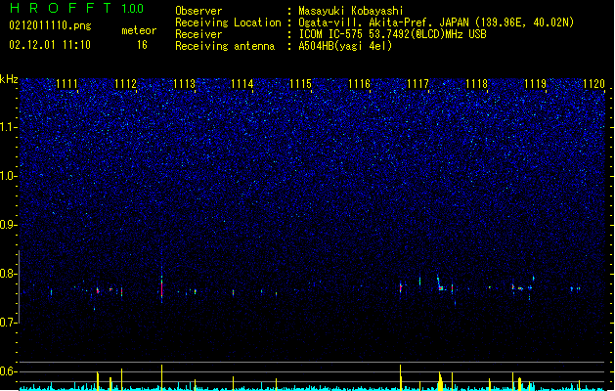Click the HROFFT program title
Image resolution: width=615 pixels, height=391 pixels.
coord(61,8)
